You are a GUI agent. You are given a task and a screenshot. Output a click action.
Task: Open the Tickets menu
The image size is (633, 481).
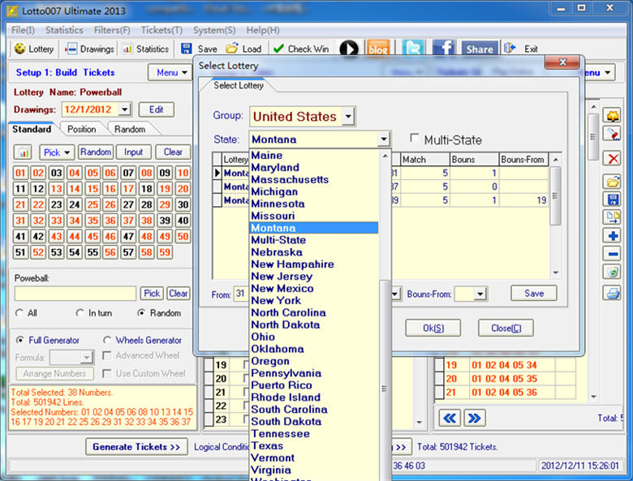coord(161,30)
